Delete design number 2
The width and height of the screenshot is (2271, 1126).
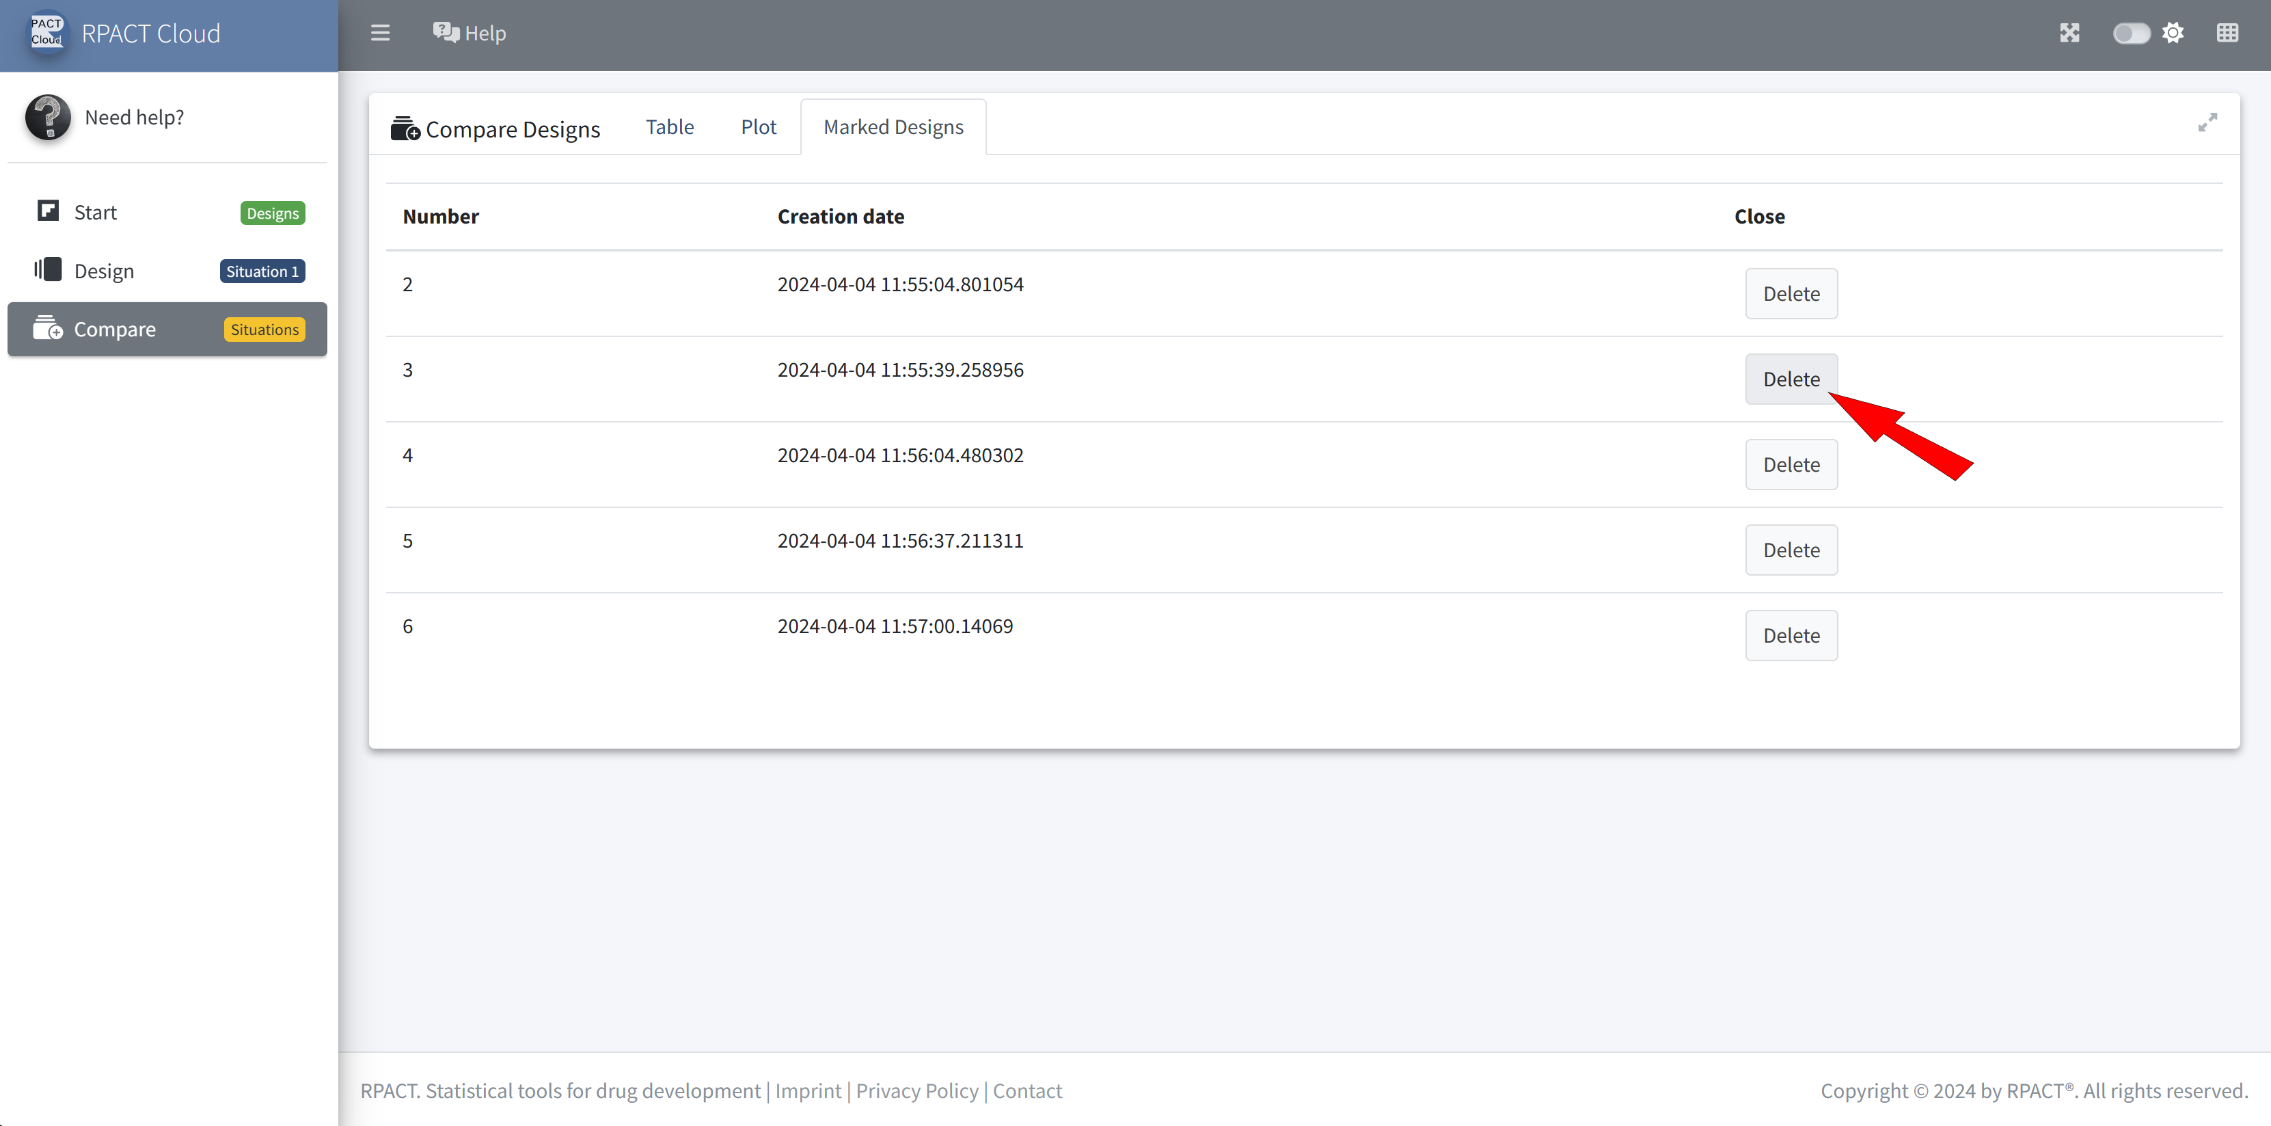click(1791, 293)
